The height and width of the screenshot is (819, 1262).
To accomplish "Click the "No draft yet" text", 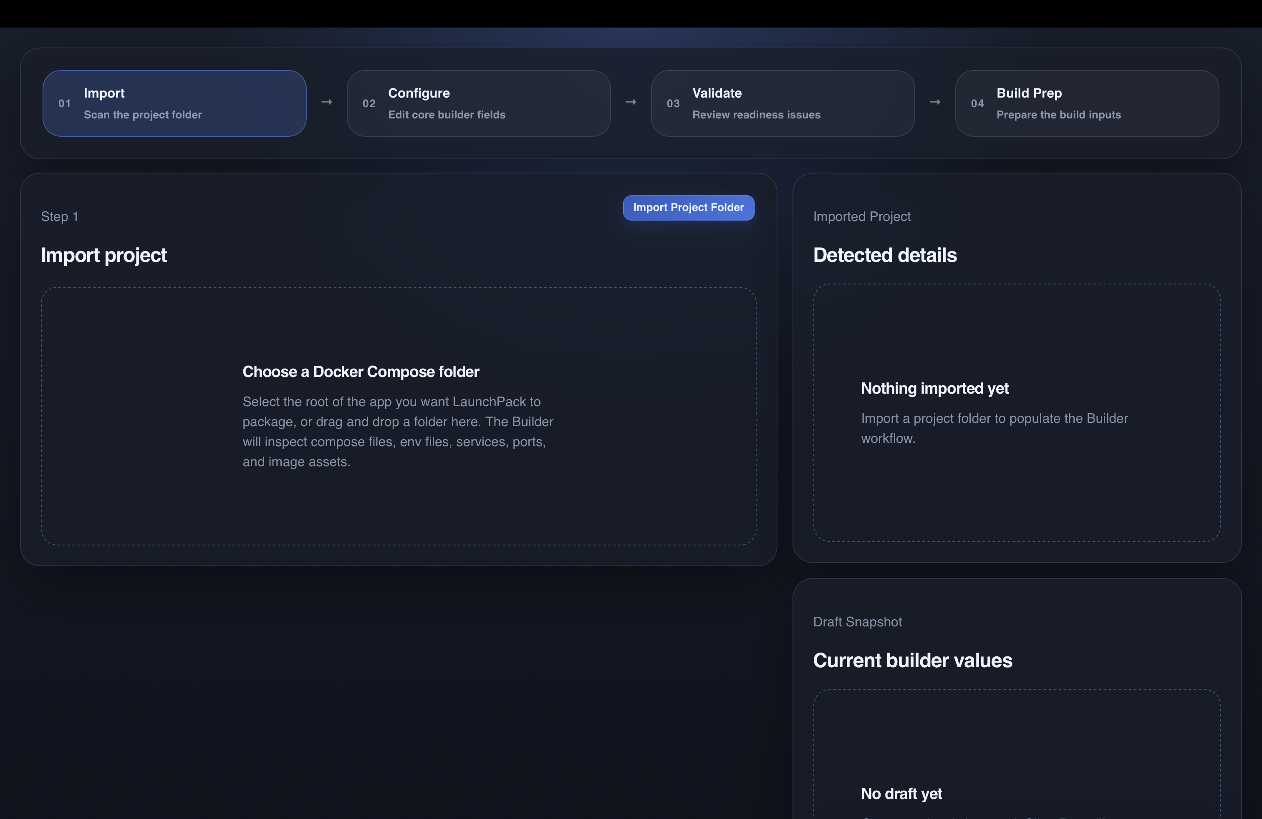I will [x=901, y=794].
